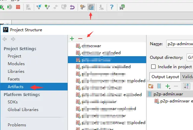The height and width of the screenshot is (130, 193).
Task: Click the red Stop button in toolbar
Action: pos(18,7)
